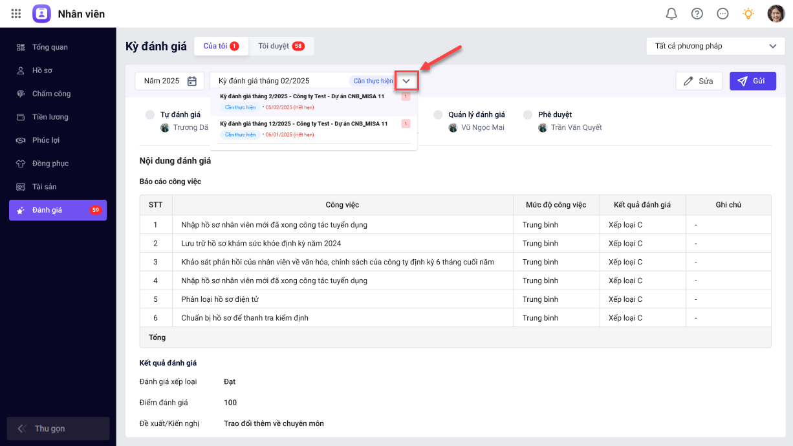Open Tiền lương in sidebar
This screenshot has width=793, height=446.
pyautogui.click(x=58, y=117)
